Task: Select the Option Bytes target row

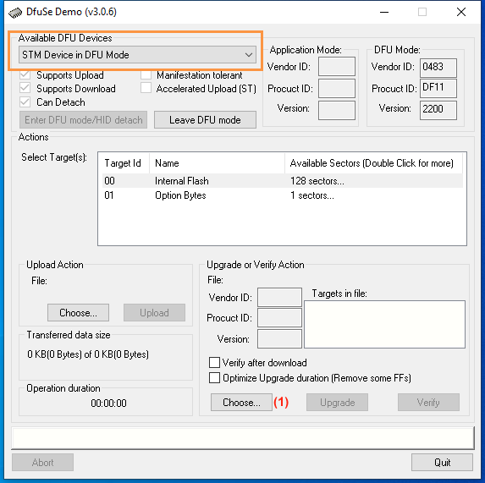Action: click(283, 195)
